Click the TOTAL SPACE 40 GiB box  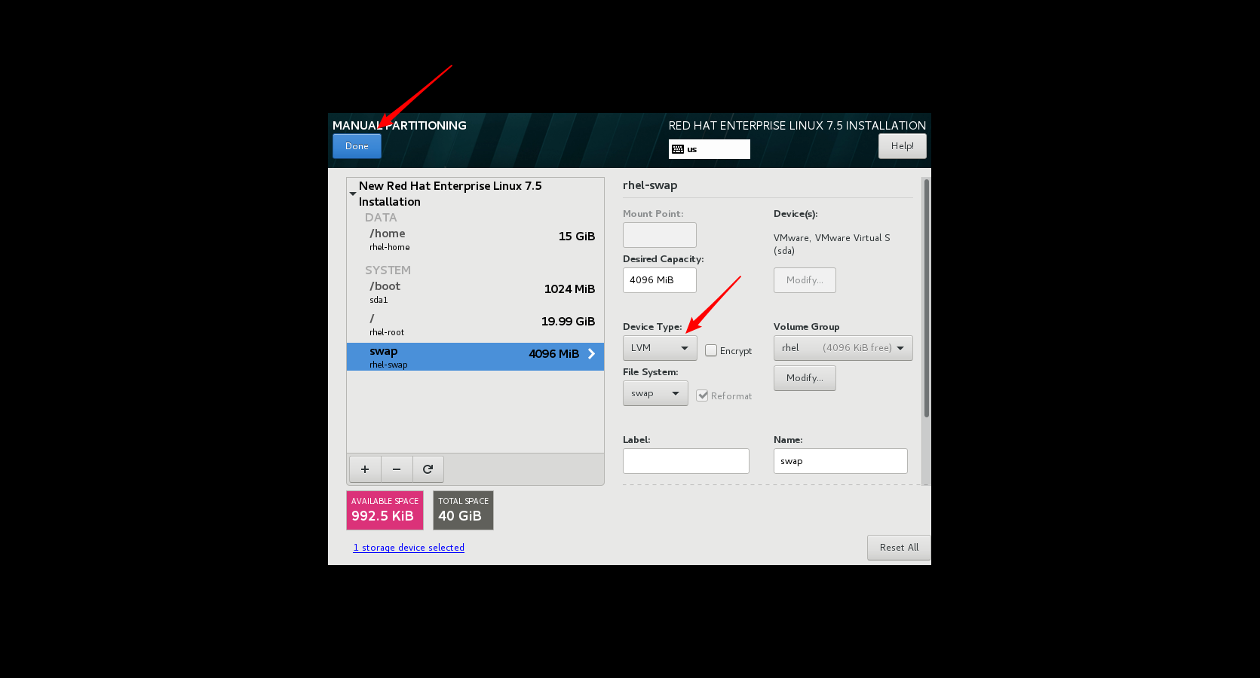463,511
